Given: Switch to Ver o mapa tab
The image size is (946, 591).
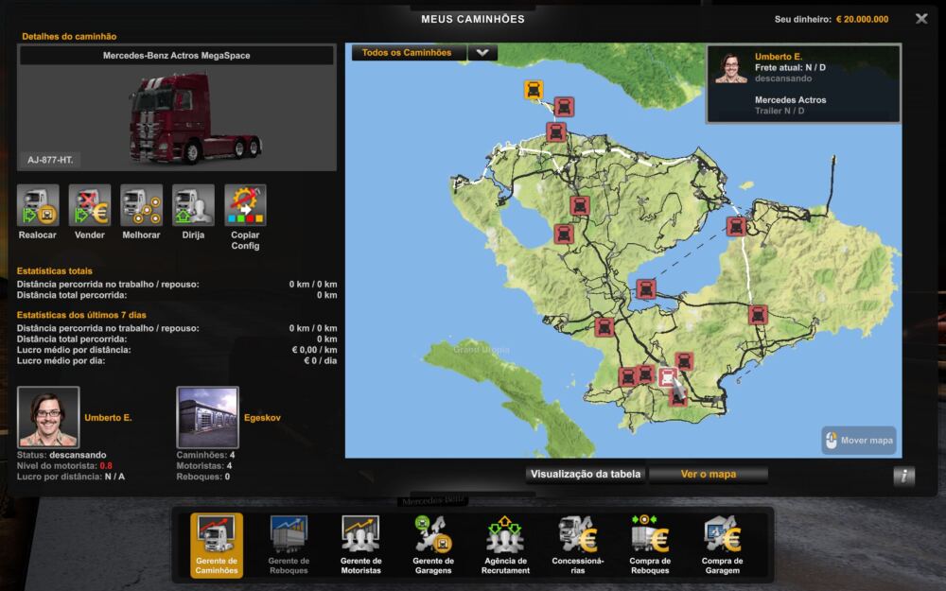Looking at the screenshot, I should pyautogui.click(x=709, y=474).
